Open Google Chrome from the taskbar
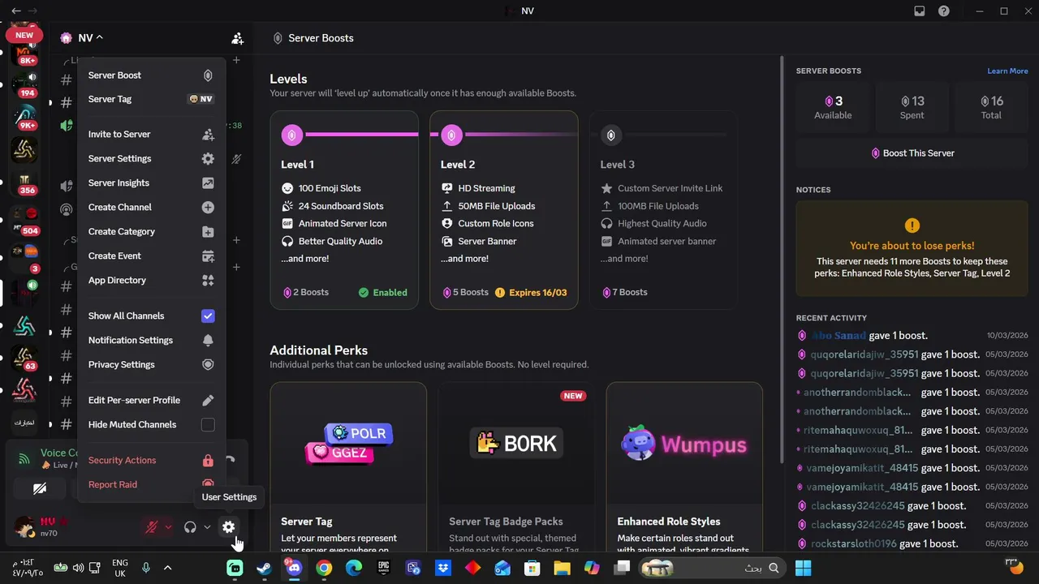Viewport: 1039px width, 584px height. pyautogui.click(x=324, y=569)
